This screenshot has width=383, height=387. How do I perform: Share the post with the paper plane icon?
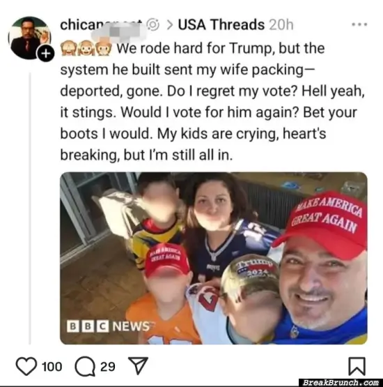click(138, 365)
